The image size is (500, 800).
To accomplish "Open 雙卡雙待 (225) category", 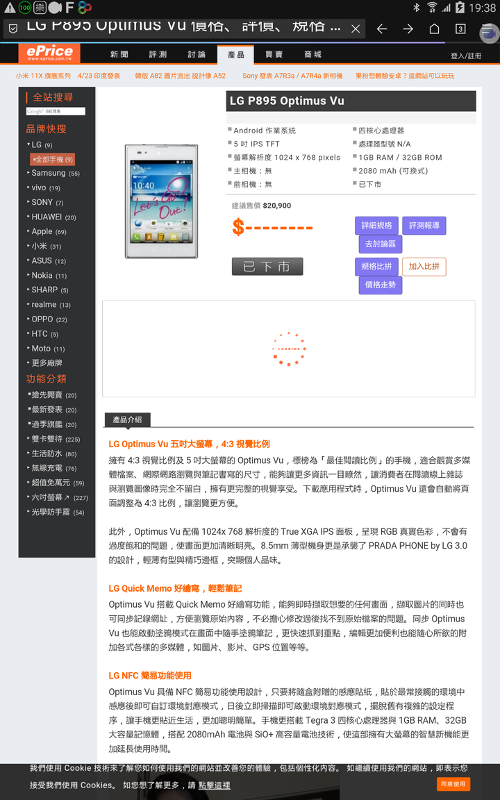I will click(53, 439).
